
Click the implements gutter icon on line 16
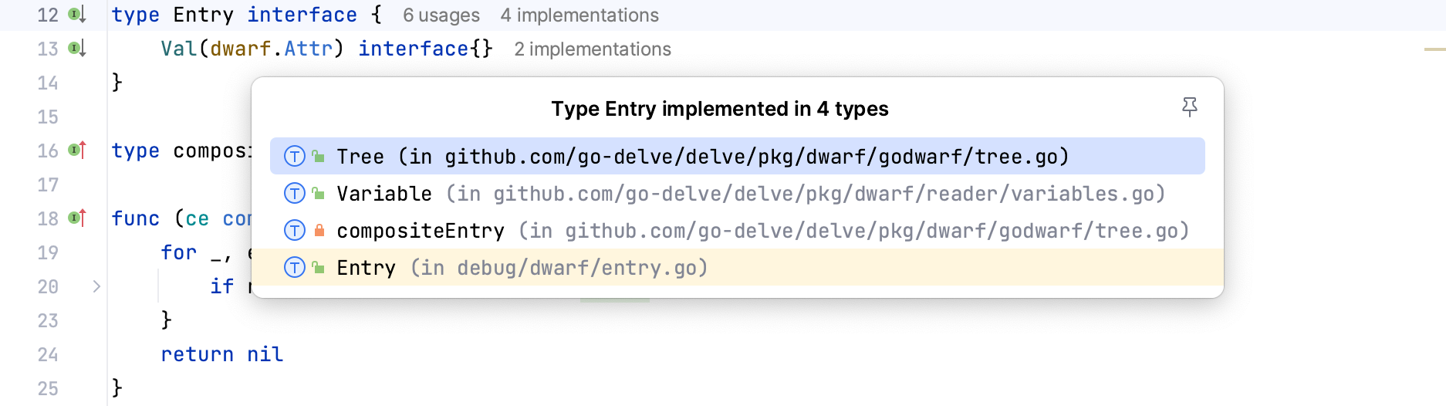click(76, 151)
